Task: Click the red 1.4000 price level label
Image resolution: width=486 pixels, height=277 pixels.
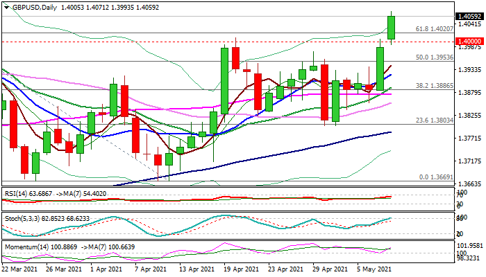Action: pos(470,42)
